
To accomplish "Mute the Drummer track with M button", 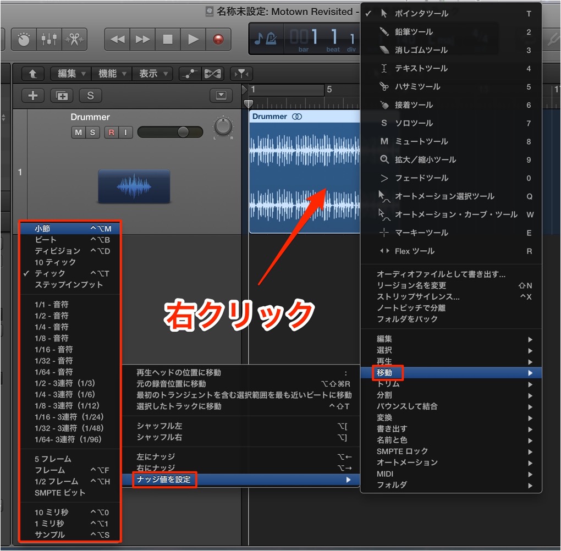I will pyautogui.click(x=78, y=133).
